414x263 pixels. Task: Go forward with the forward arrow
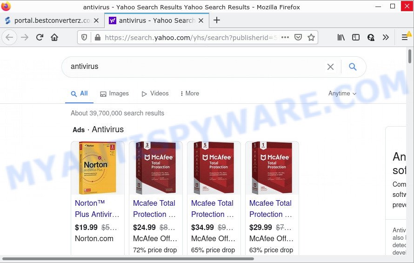25,38
